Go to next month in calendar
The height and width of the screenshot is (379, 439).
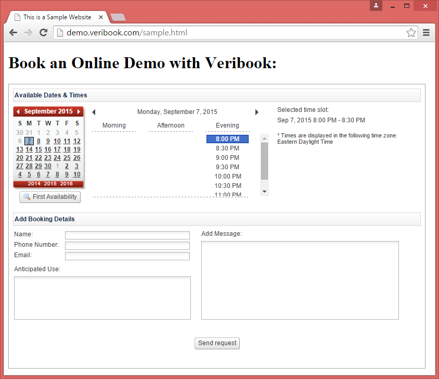[79, 111]
